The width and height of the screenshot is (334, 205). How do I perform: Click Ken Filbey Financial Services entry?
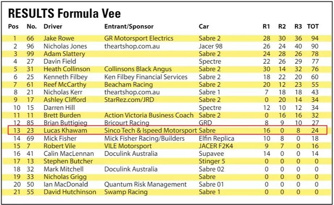pyautogui.click(x=146, y=77)
